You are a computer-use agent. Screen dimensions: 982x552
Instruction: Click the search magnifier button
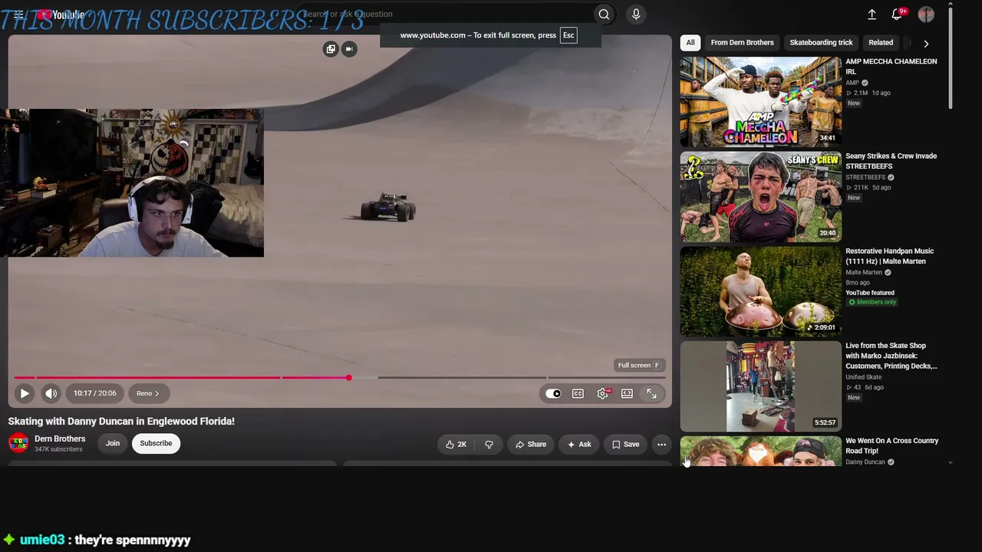(x=604, y=14)
